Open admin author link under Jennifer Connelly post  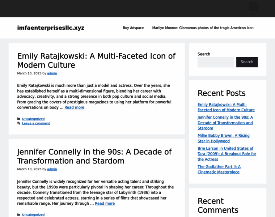[52, 169]
